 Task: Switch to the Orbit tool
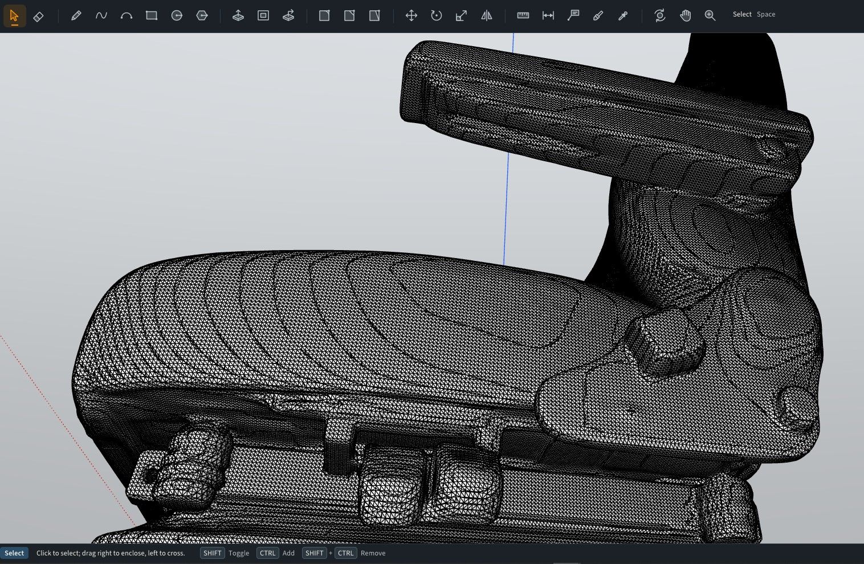(660, 16)
